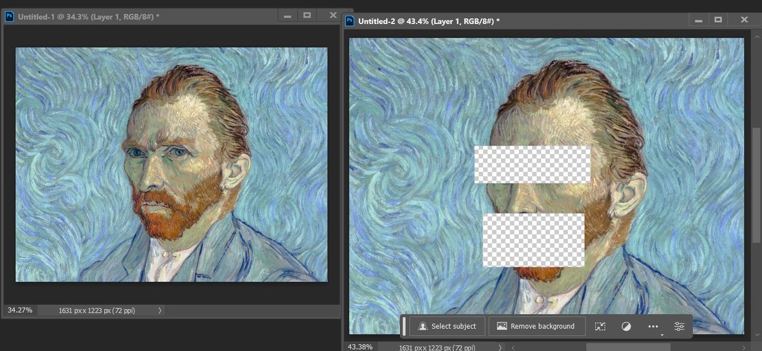Close the Untitled-1 window

[x=333, y=16]
